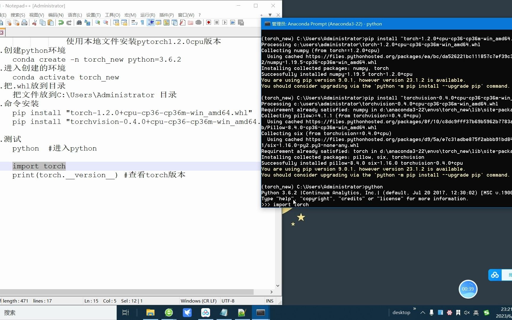This screenshot has height=320, width=512.
Task: Open the 运行(R) menu
Action: (x=148, y=15)
